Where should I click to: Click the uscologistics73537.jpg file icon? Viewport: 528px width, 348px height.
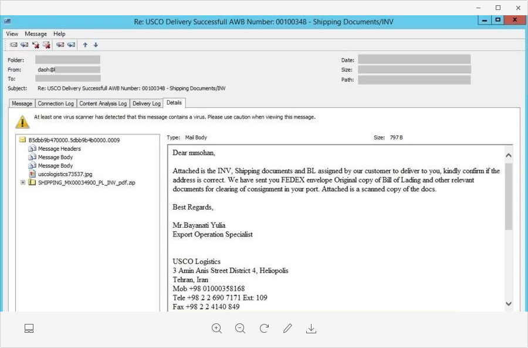pyautogui.click(x=32, y=174)
